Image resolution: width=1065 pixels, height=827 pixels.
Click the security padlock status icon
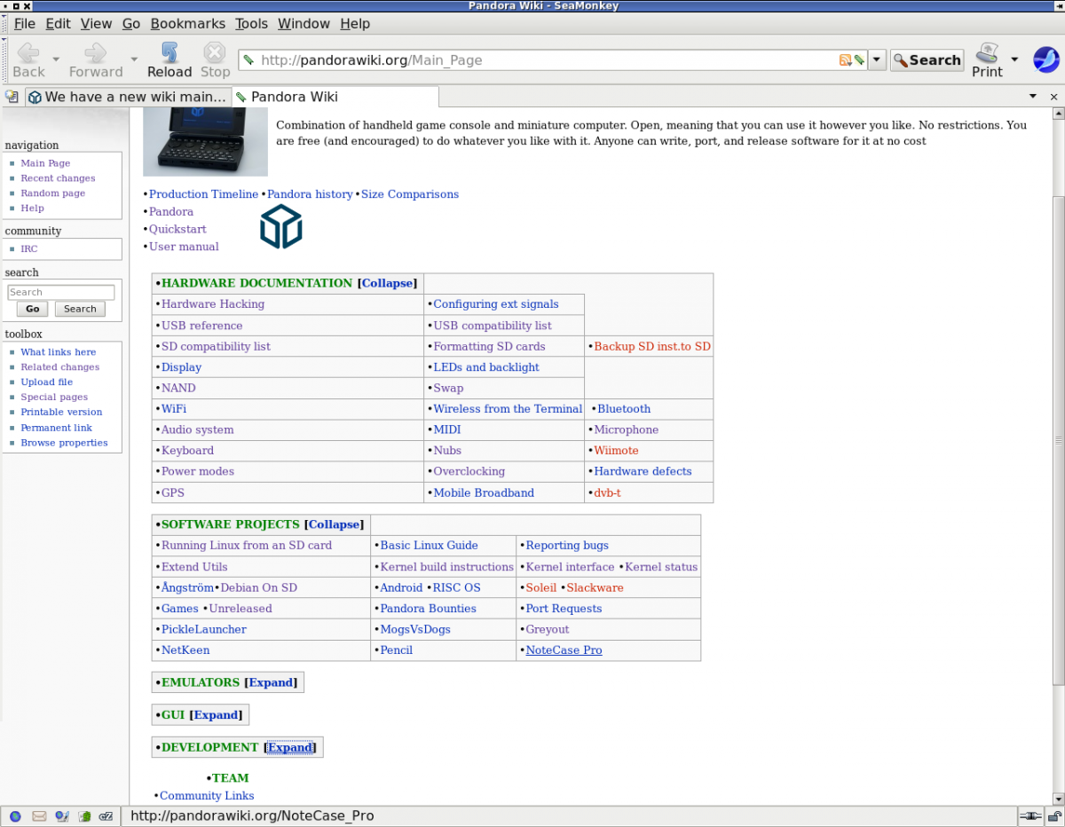click(1053, 816)
